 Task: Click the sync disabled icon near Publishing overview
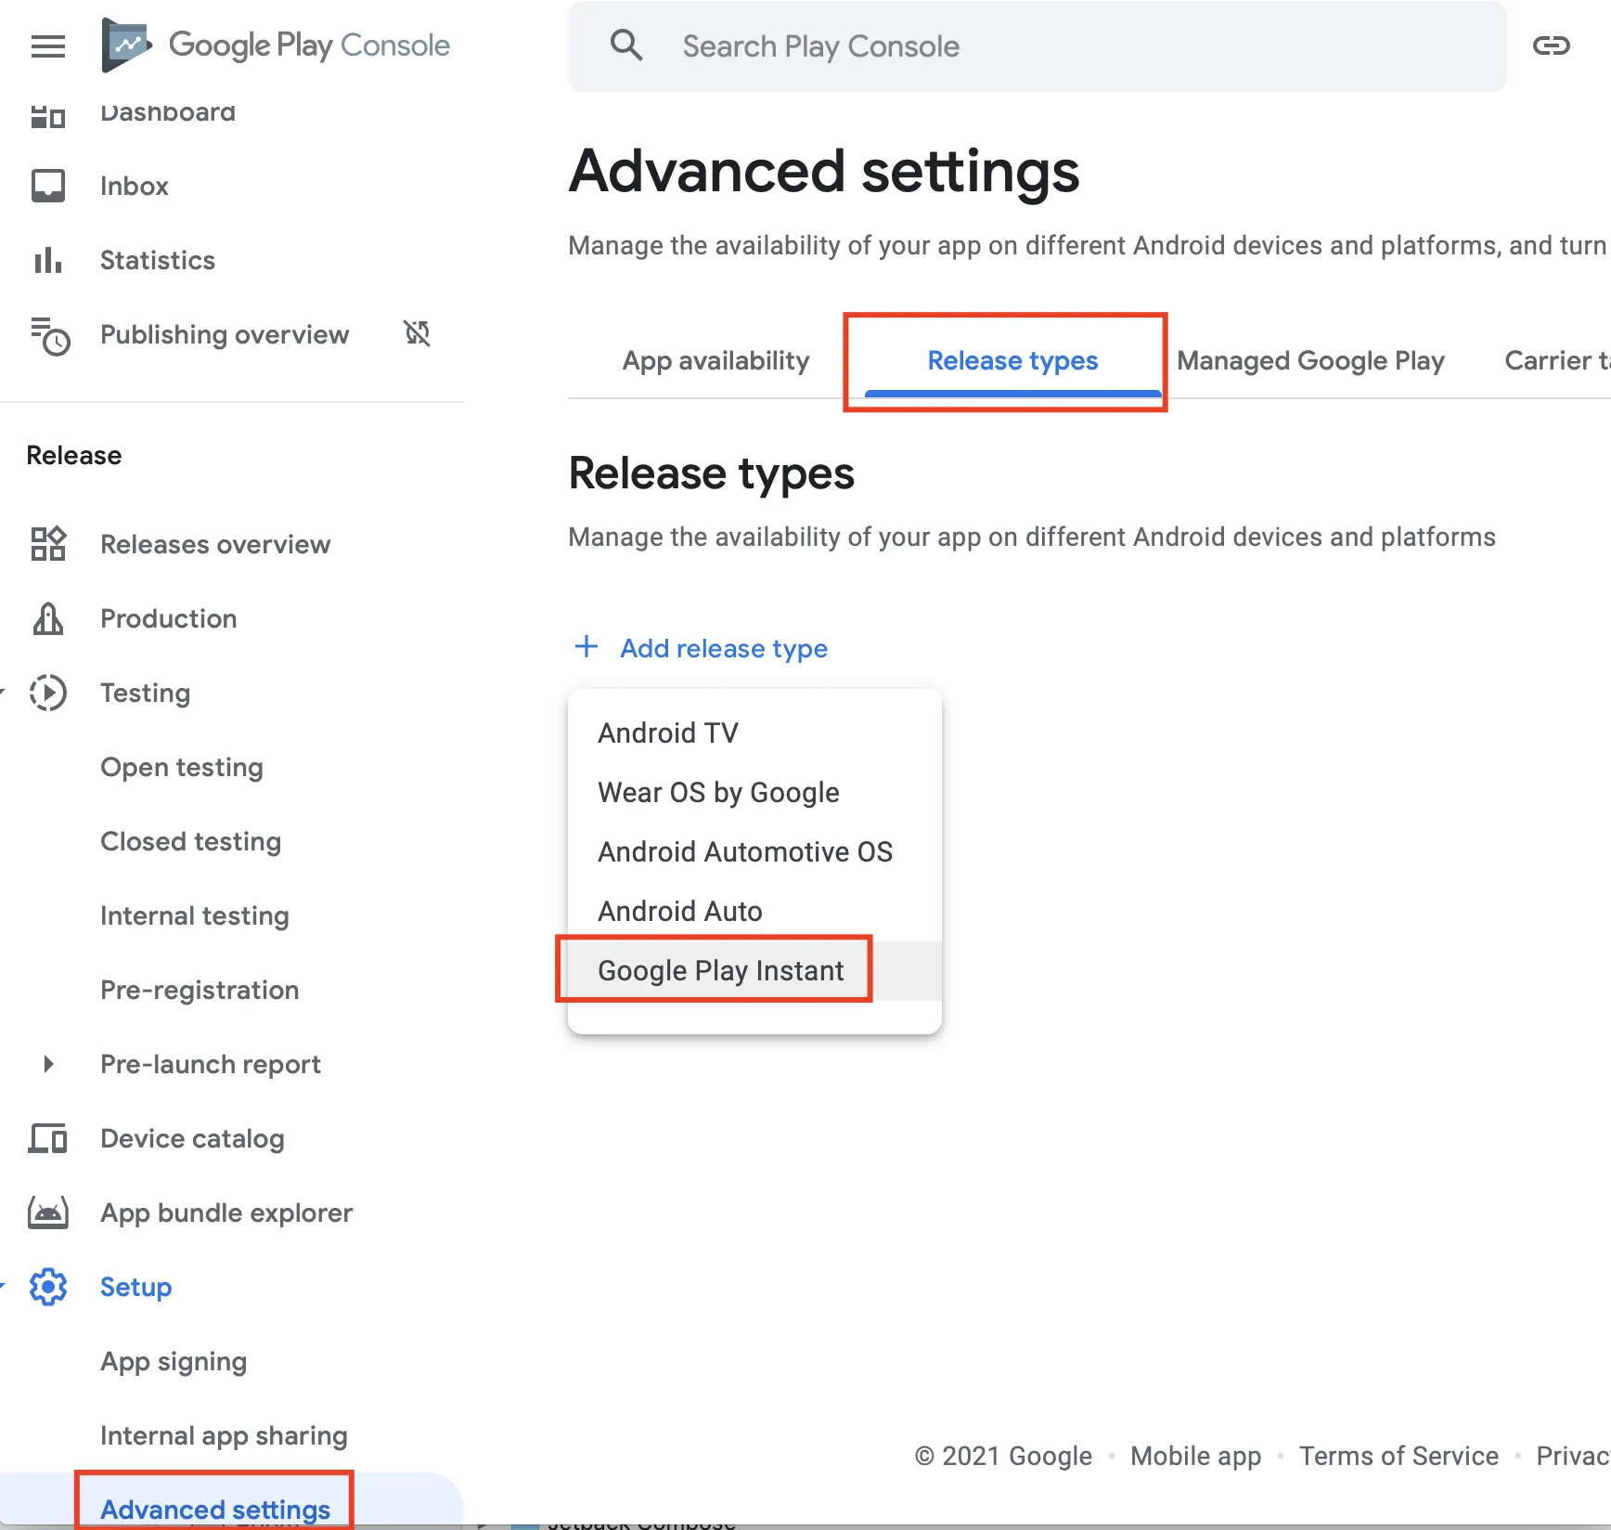pyautogui.click(x=417, y=333)
